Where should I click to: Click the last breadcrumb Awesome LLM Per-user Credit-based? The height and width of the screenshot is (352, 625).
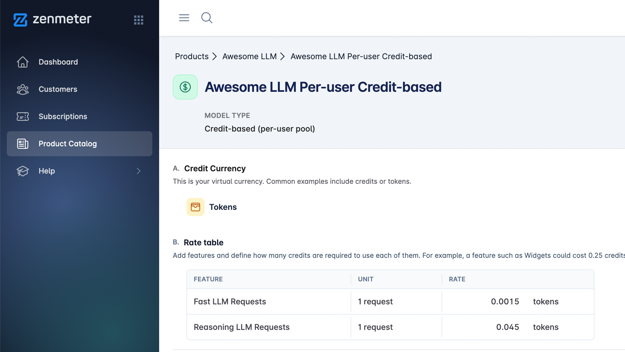click(361, 57)
